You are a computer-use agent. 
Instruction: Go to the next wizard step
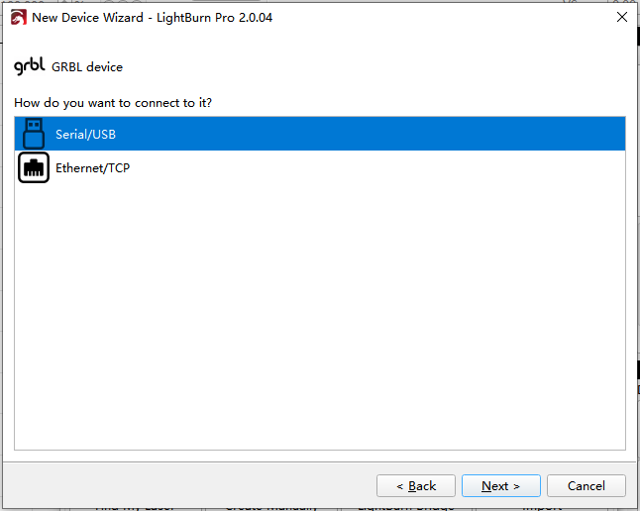(501, 485)
